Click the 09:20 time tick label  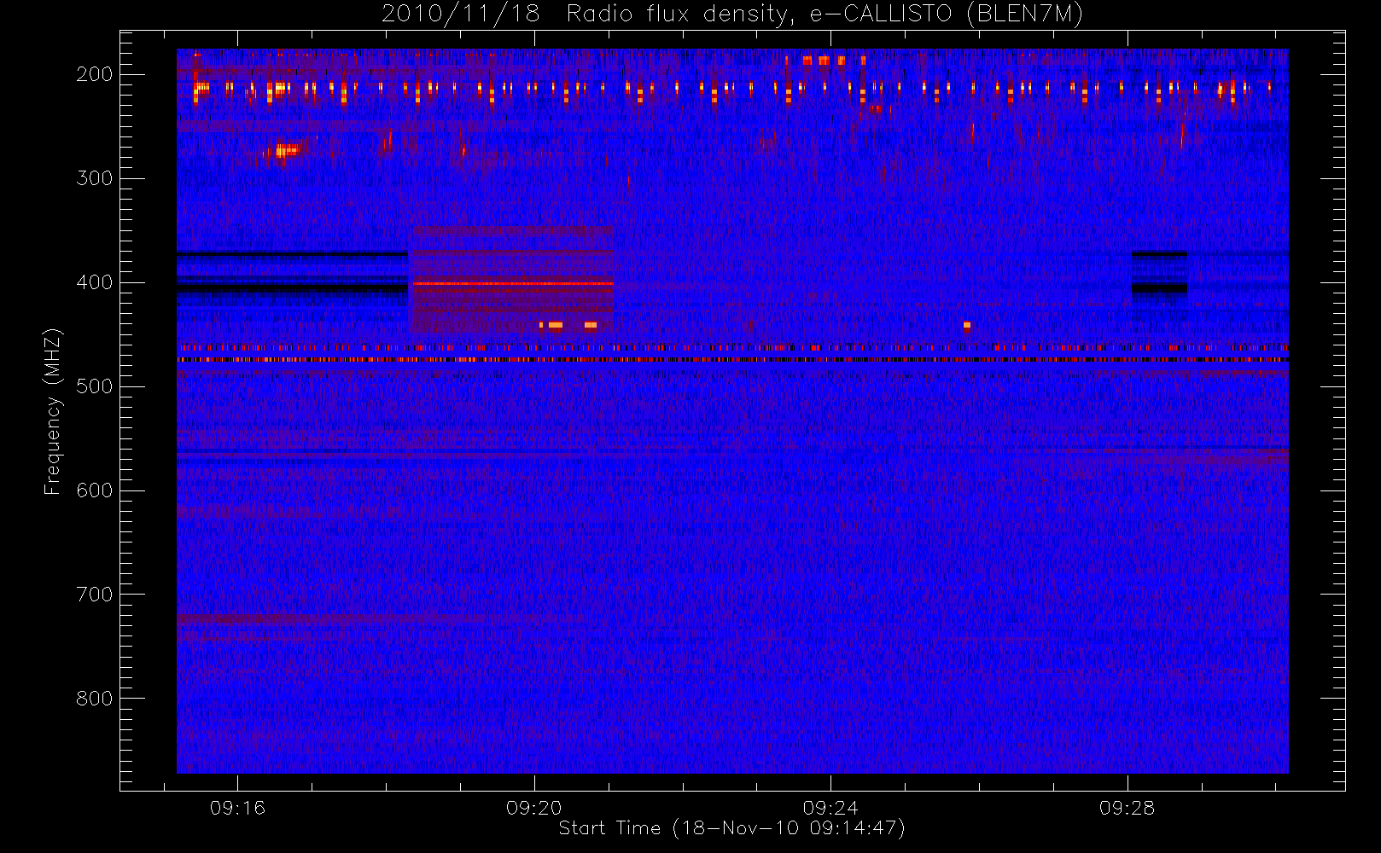pos(534,808)
